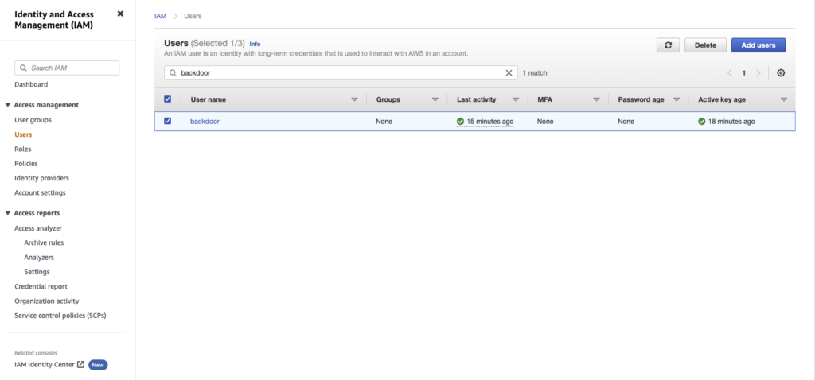Image resolution: width=815 pixels, height=380 pixels.
Task: Sort by Groups column arrow
Action: (x=435, y=99)
